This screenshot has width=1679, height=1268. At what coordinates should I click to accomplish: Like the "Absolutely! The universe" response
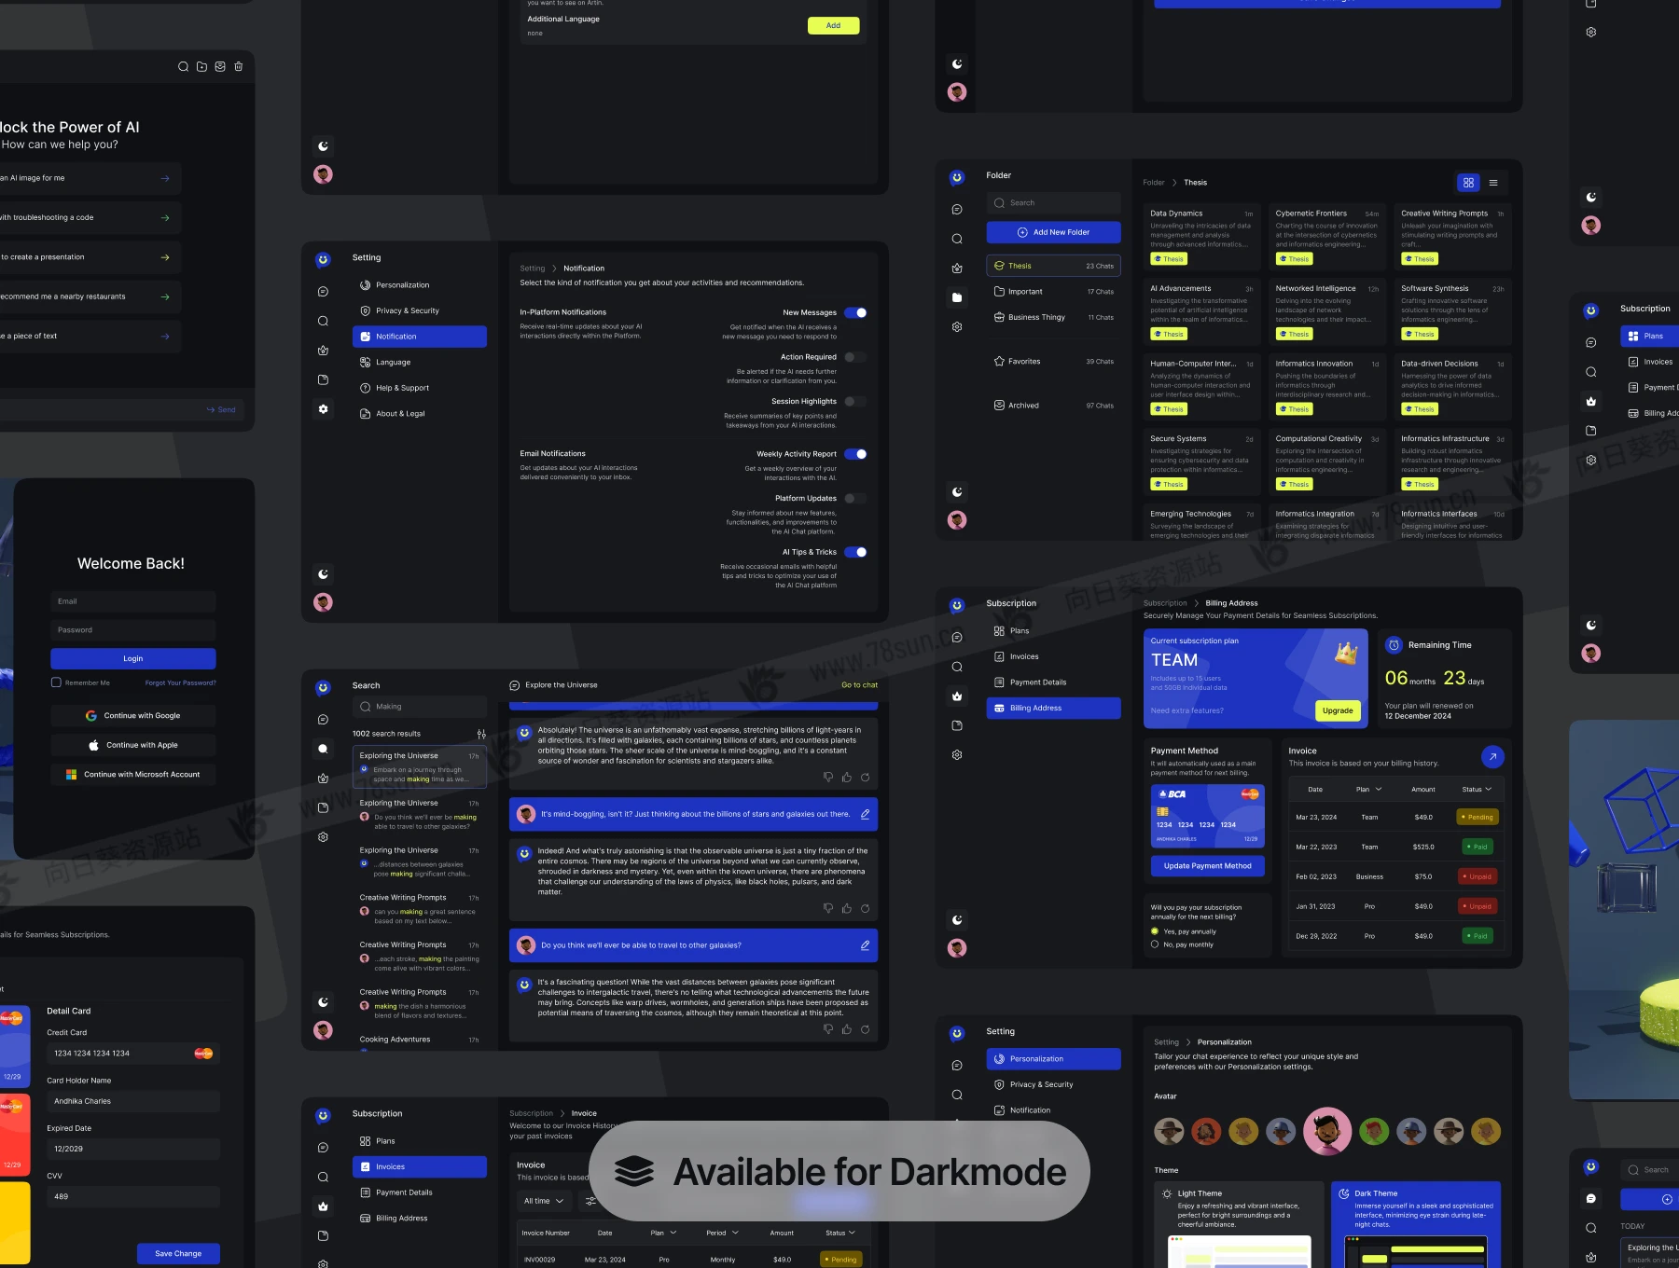846,777
